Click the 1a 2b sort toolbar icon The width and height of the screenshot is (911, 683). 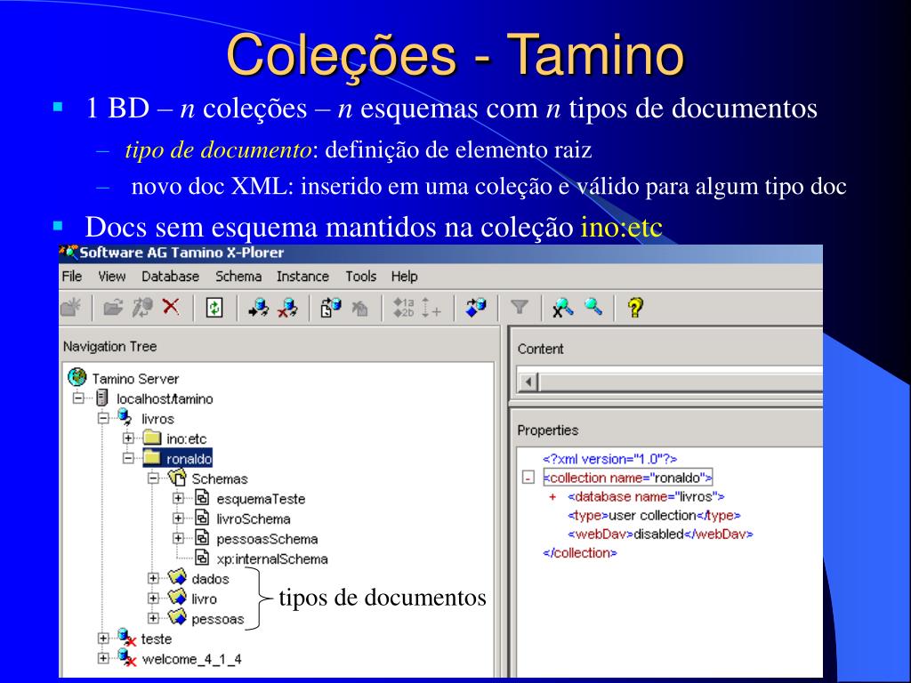[x=403, y=307]
